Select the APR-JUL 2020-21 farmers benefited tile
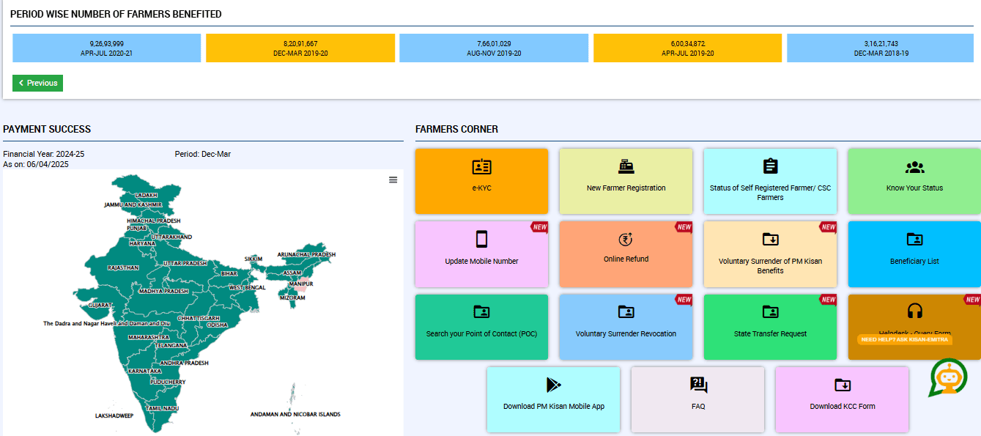Image resolution: width=981 pixels, height=436 pixels. (107, 48)
